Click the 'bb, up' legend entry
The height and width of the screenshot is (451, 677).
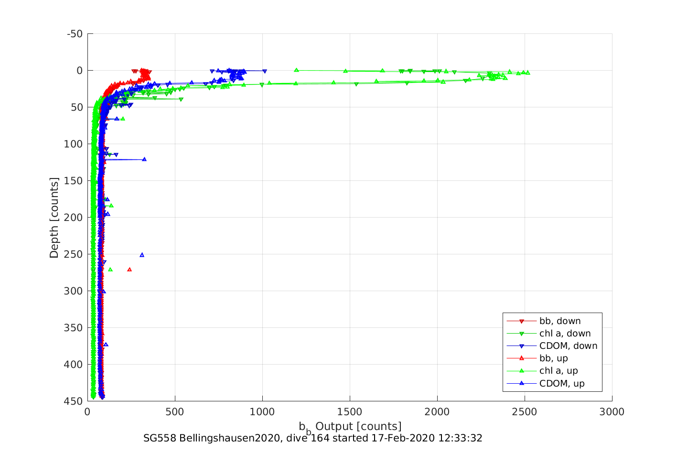[537, 358]
